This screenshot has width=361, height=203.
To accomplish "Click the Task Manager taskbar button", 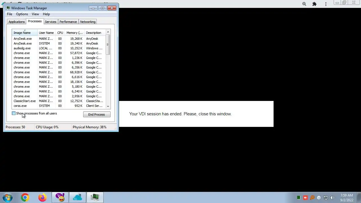I will click(x=95, y=197).
